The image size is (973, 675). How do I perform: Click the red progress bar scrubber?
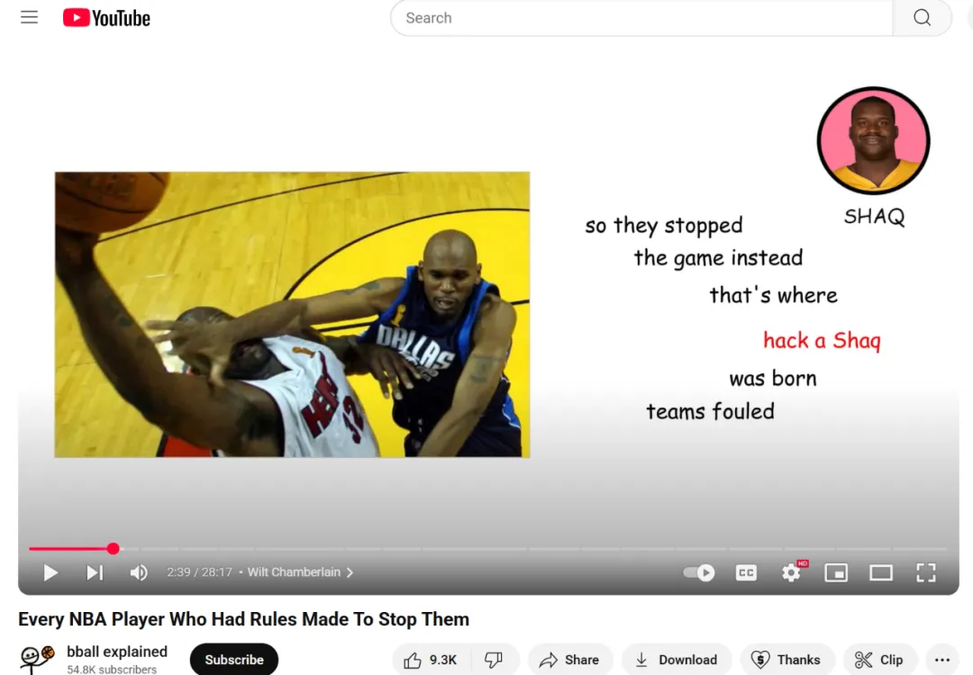(x=113, y=548)
